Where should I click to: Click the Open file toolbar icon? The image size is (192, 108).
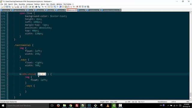[x=4, y=7]
